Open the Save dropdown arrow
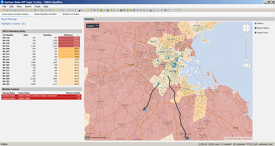This screenshot has width=275, height=146. tap(17, 10)
